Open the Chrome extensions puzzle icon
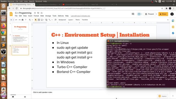 (166, 9)
